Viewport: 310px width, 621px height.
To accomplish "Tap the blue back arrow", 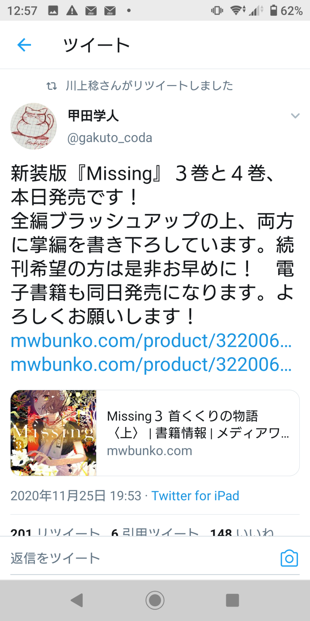I will [24, 45].
